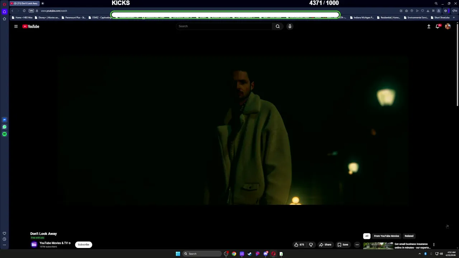The image size is (459, 258).
Task: Switch to Don't Look Away browser tab
Action: pyautogui.click(x=24, y=3)
